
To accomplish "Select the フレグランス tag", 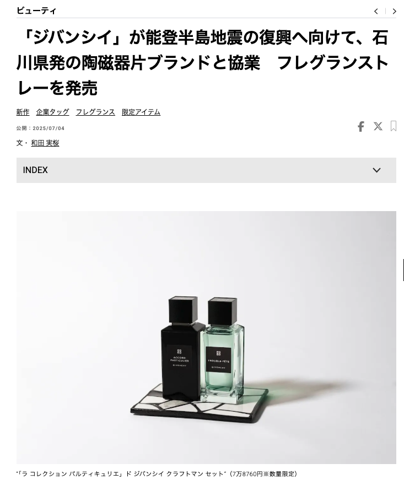I will 95,112.
